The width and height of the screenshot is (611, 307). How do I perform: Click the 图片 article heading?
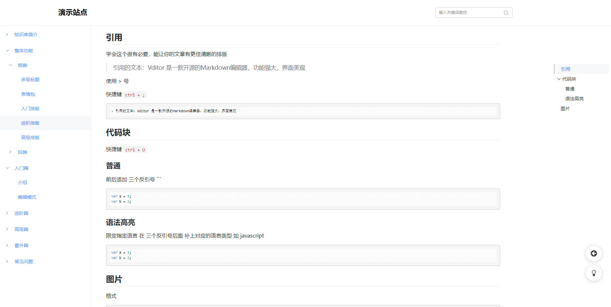pos(114,279)
